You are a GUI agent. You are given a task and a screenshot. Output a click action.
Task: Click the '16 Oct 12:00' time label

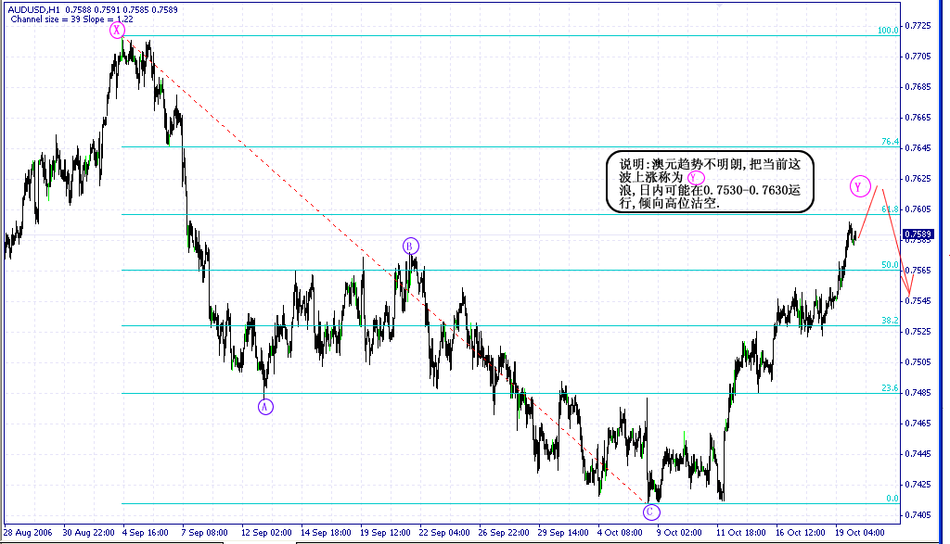point(801,533)
